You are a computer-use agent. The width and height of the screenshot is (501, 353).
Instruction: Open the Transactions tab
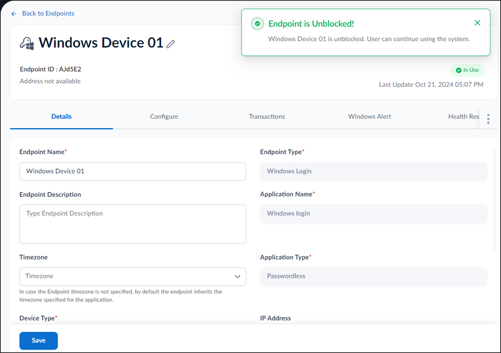pos(267,117)
